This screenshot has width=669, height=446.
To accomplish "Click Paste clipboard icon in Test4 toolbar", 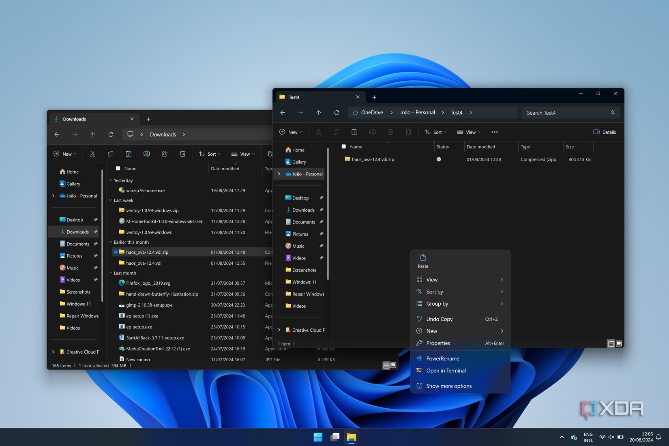I will tap(354, 132).
